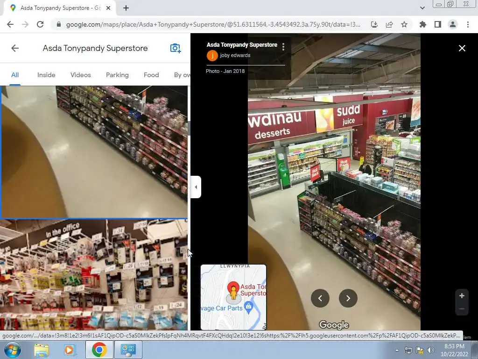478x359 pixels.
Task: Switch to the Parking tab
Action: click(x=117, y=75)
